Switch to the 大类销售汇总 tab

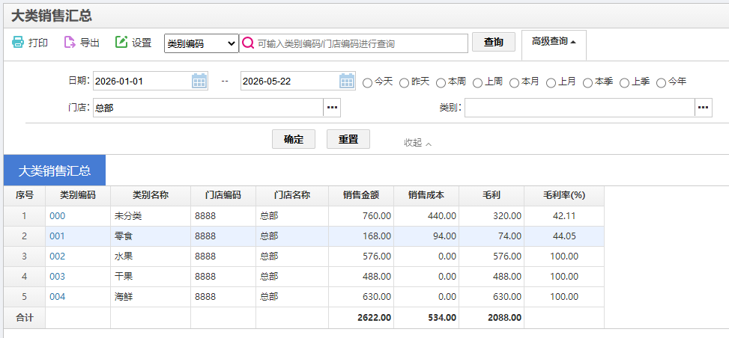point(55,170)
